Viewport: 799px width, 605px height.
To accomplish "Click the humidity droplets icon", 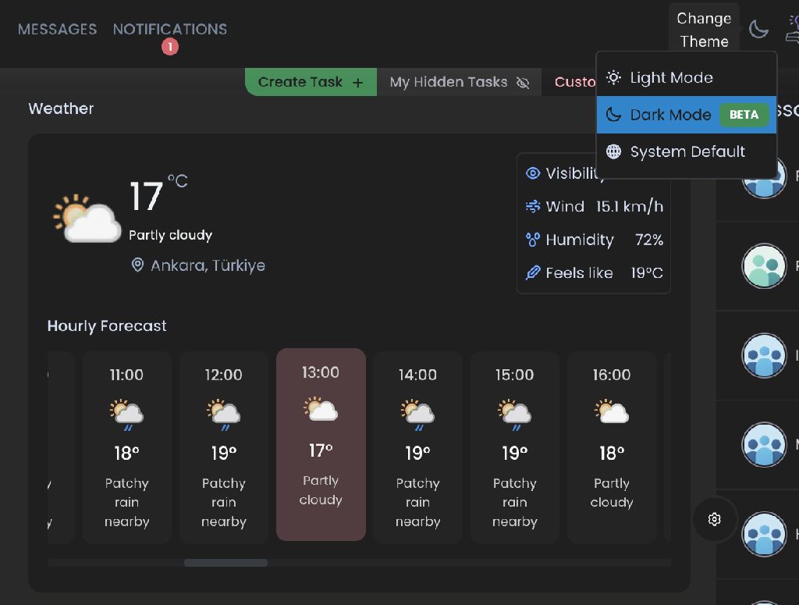I will (x=533, y=240).
